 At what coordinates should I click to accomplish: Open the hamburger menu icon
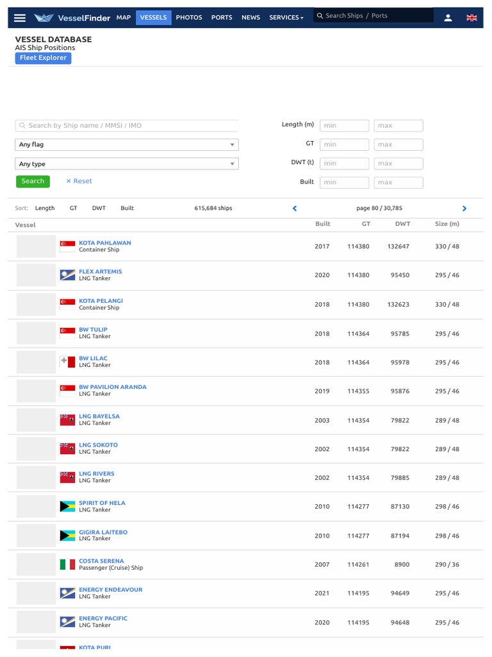point(20,17)
